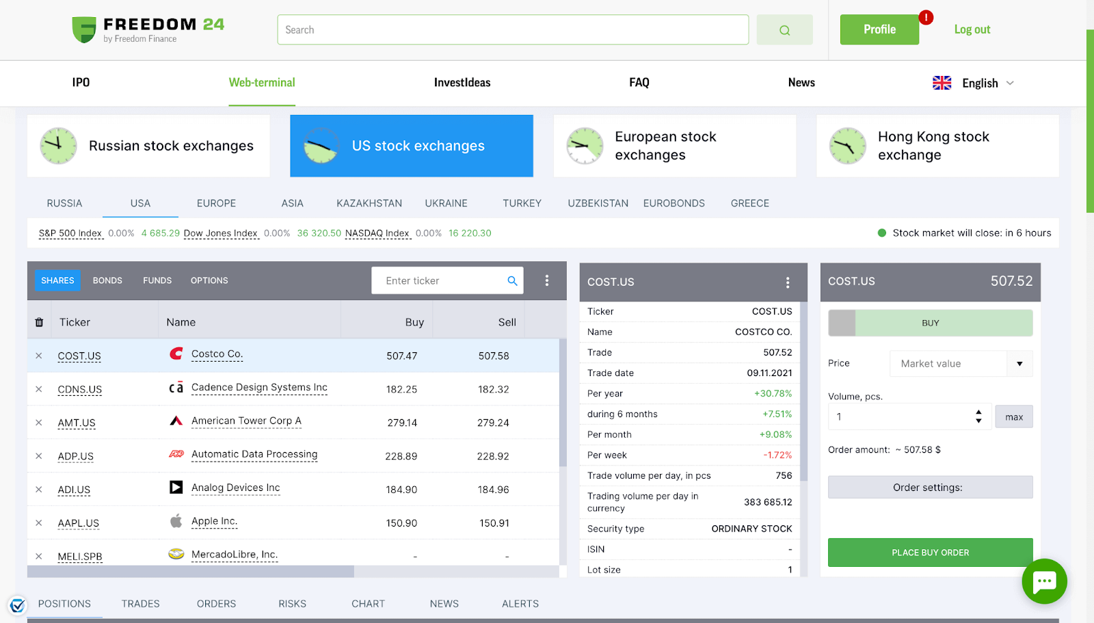Screen dimensions: 1094x623
Task: Select the US stock exchanges card
Action: click(412, 146)
